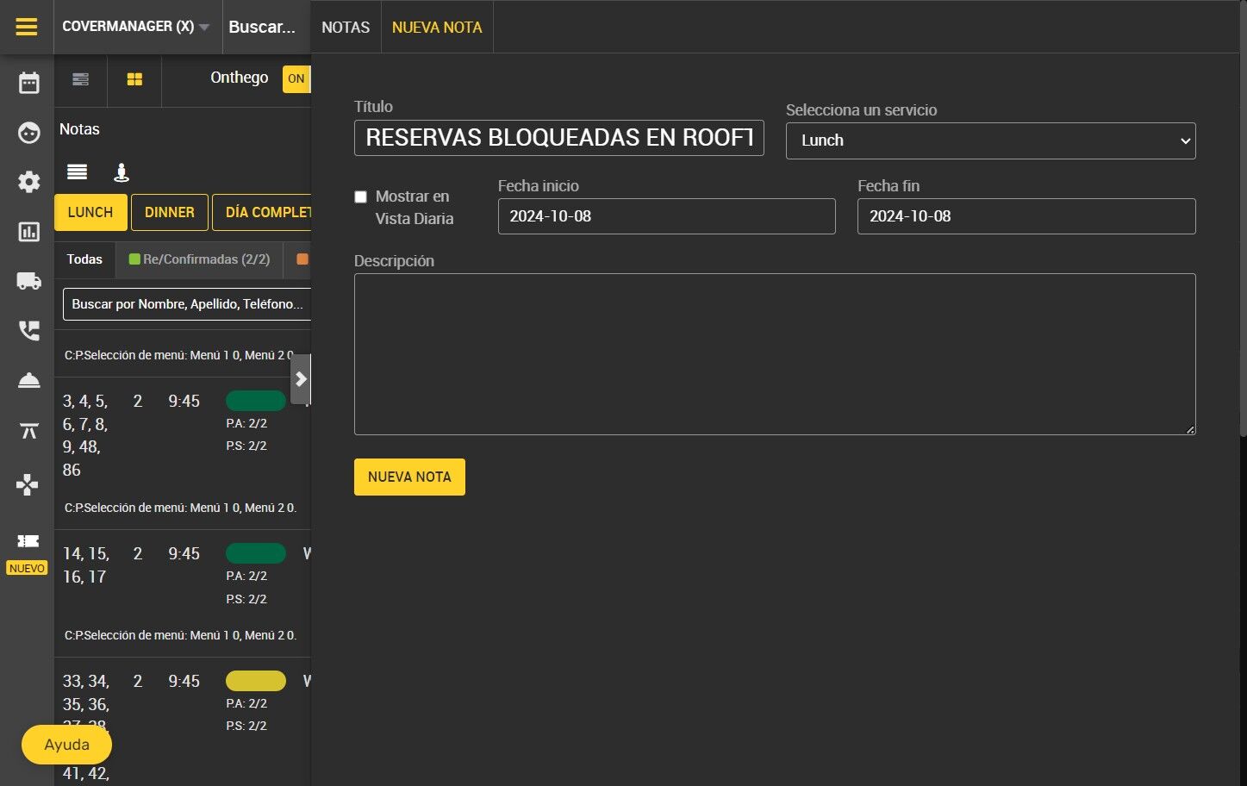
Task: Switch to grid view icon
Action: coord(134,79)
